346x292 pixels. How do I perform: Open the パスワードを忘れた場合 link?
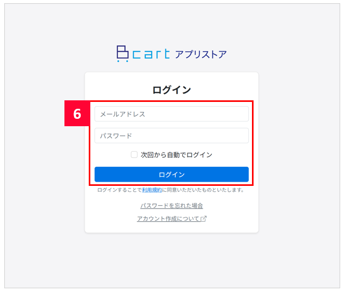pos(172,205)
